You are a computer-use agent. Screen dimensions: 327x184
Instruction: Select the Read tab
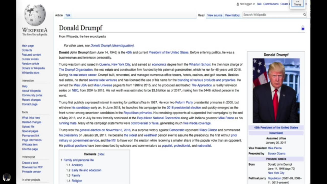click(x=201, y=15)
